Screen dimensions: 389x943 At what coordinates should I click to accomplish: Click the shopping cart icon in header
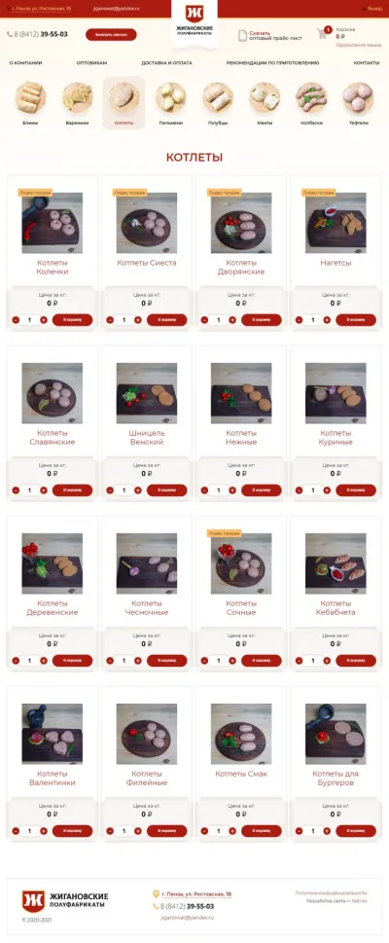322,34
